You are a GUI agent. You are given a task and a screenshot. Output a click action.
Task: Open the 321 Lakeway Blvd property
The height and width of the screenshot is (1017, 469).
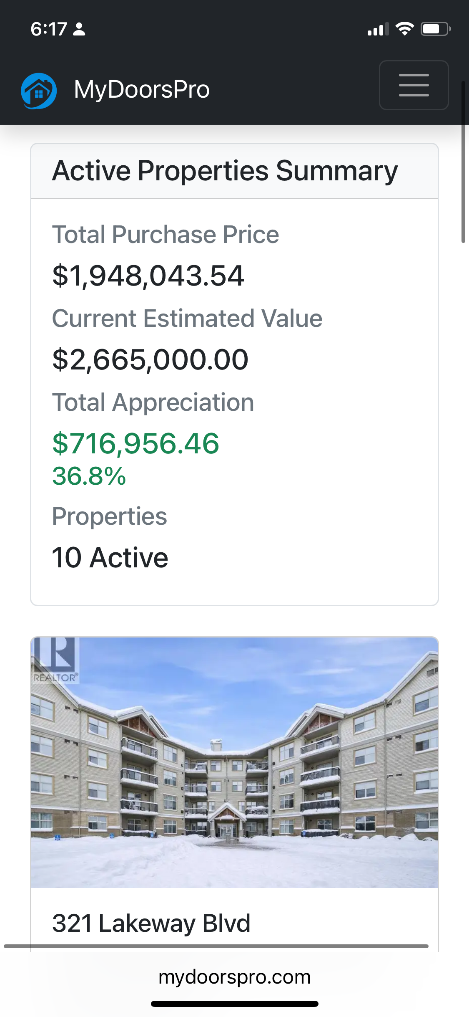[x=151, y=923]
